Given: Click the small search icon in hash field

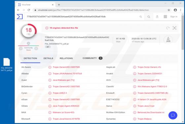Looking at the screenshot, I should 141,17.
